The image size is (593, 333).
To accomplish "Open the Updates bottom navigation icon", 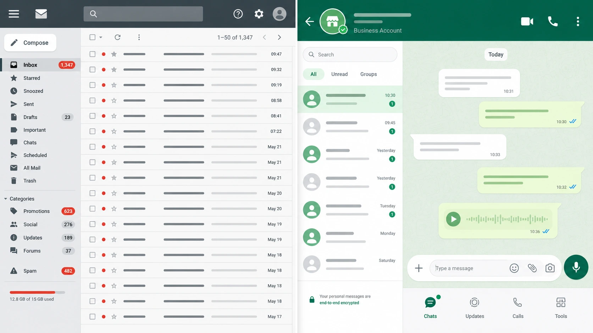I will click(475, 303).
